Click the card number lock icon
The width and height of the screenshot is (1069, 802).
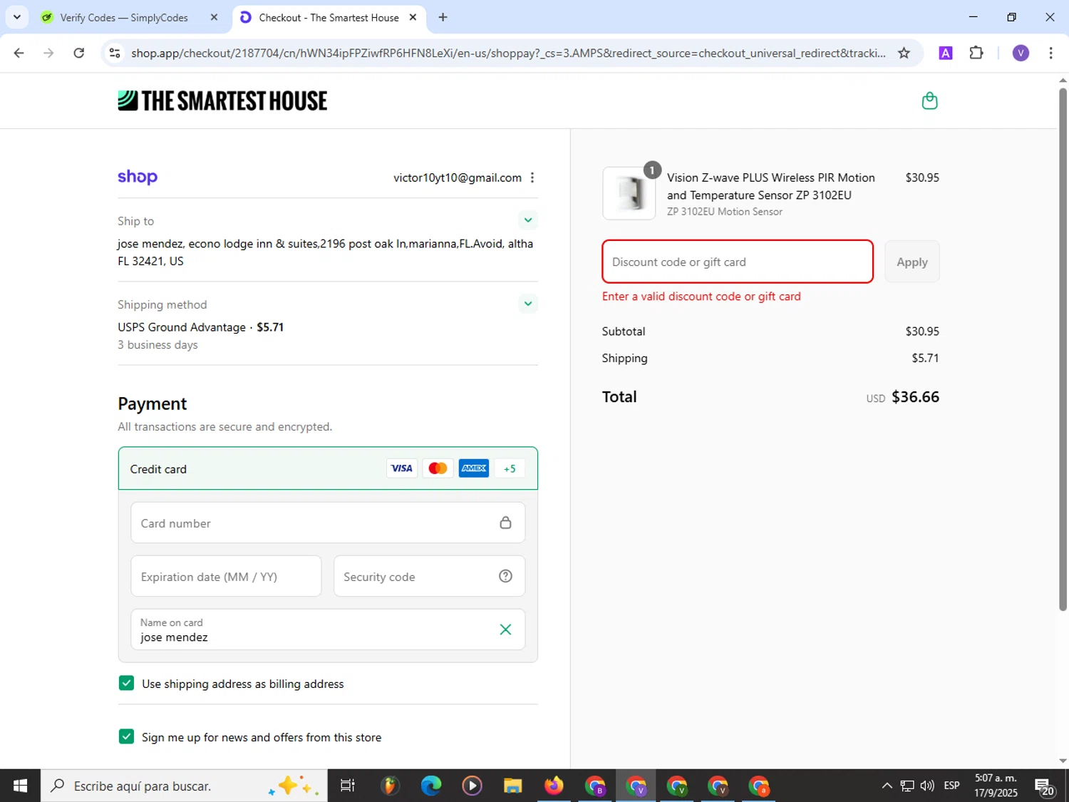coord(505,523)
